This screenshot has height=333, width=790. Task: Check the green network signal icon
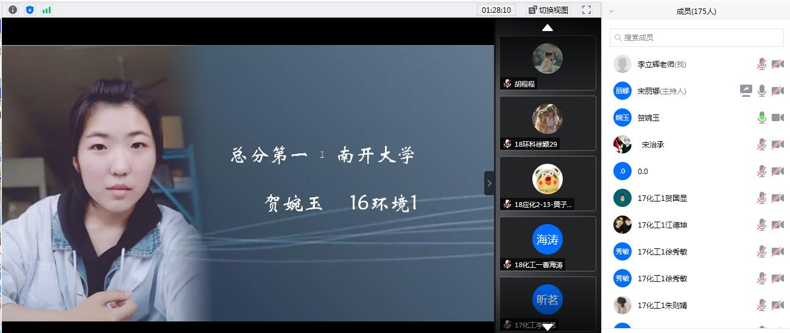click(x=47, y=10)
